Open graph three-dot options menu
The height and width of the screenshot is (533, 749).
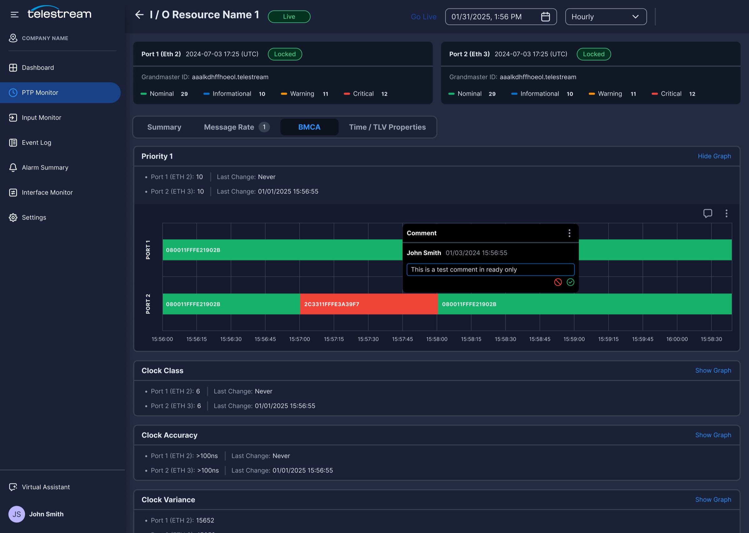727,213
